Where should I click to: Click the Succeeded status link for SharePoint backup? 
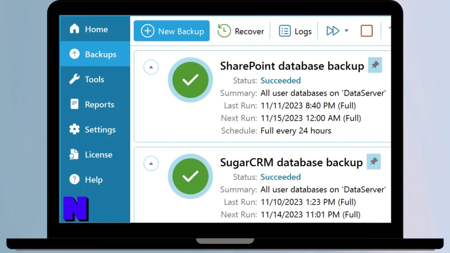[x=281, y=80]
